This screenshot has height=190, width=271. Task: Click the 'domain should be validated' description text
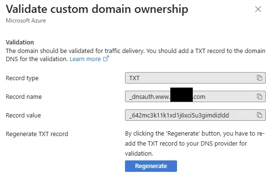click(x=135, y=55)
